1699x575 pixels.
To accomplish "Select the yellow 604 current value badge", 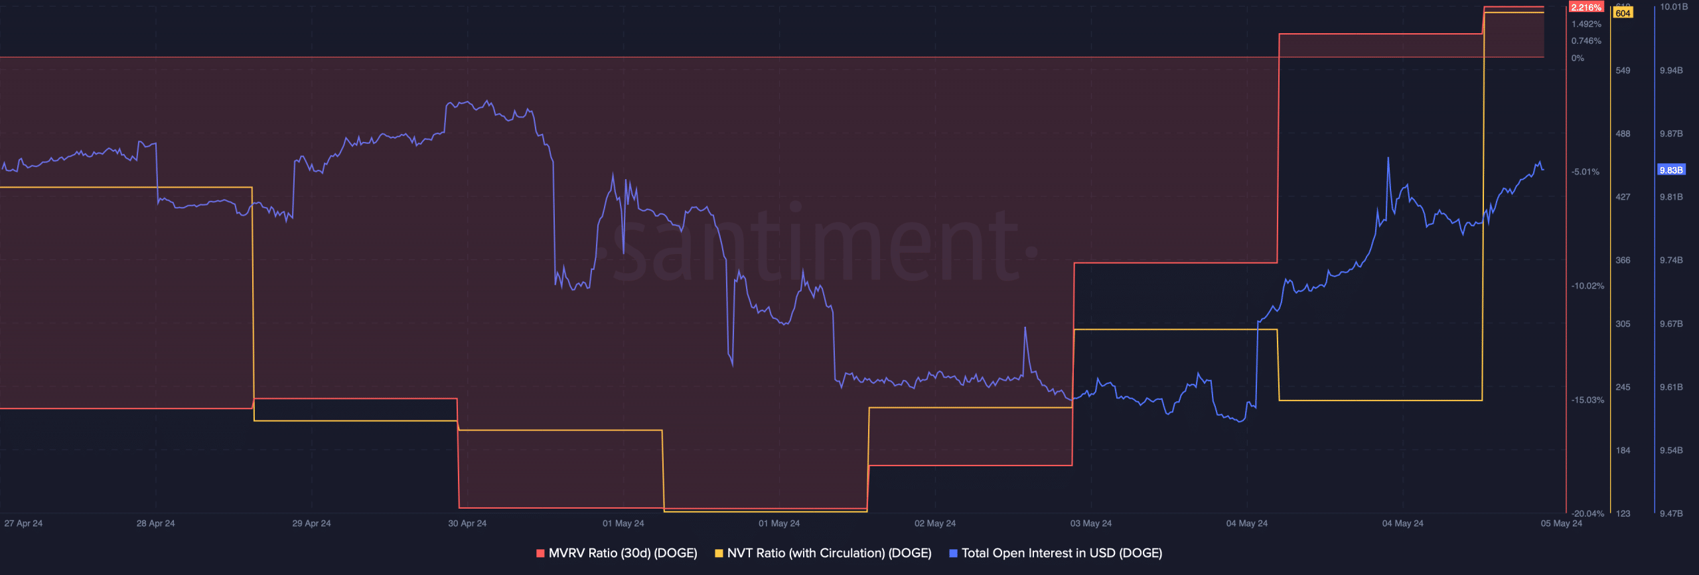I will point(1623,13).
